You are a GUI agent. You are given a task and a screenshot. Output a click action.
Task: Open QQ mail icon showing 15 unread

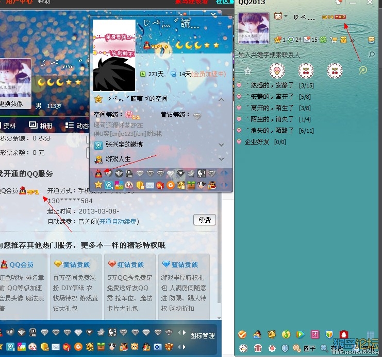pyautogui.click(x=307, y=40)
